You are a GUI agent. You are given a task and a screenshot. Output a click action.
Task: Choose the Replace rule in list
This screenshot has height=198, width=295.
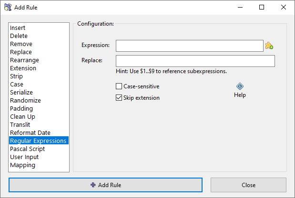tap(21, 52)
